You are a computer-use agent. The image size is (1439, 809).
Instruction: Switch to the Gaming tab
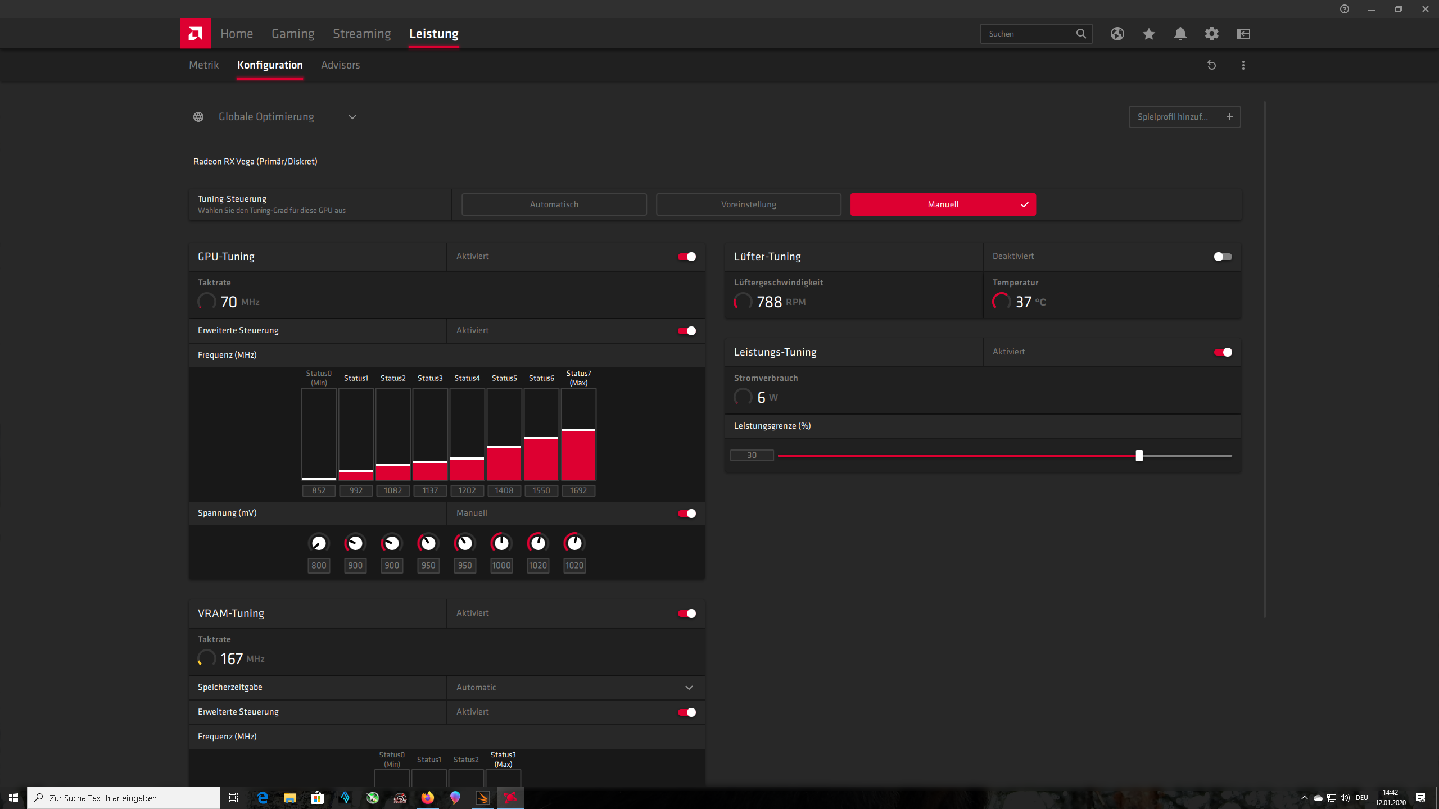click(x=293, y=34)
